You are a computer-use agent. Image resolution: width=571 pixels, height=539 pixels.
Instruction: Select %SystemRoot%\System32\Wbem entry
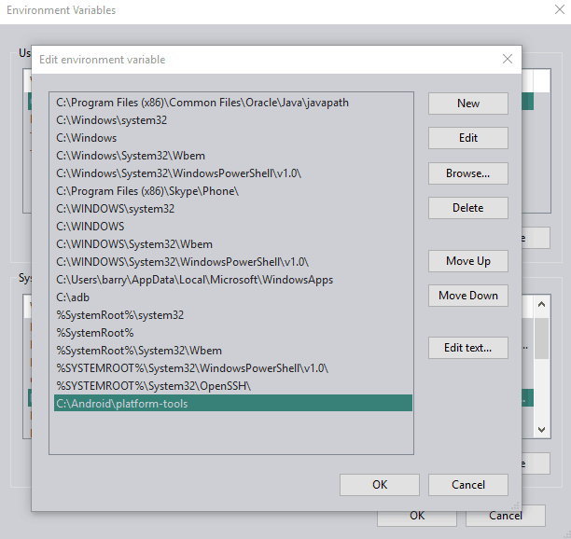pos(233,351)
